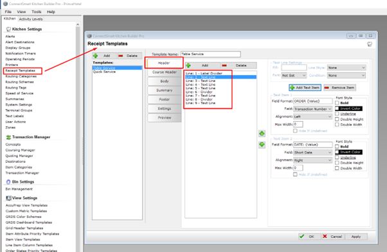This screenshot has width=387, height=252.
Task: Open the Tools menu
Action: [x=36, y=12]
